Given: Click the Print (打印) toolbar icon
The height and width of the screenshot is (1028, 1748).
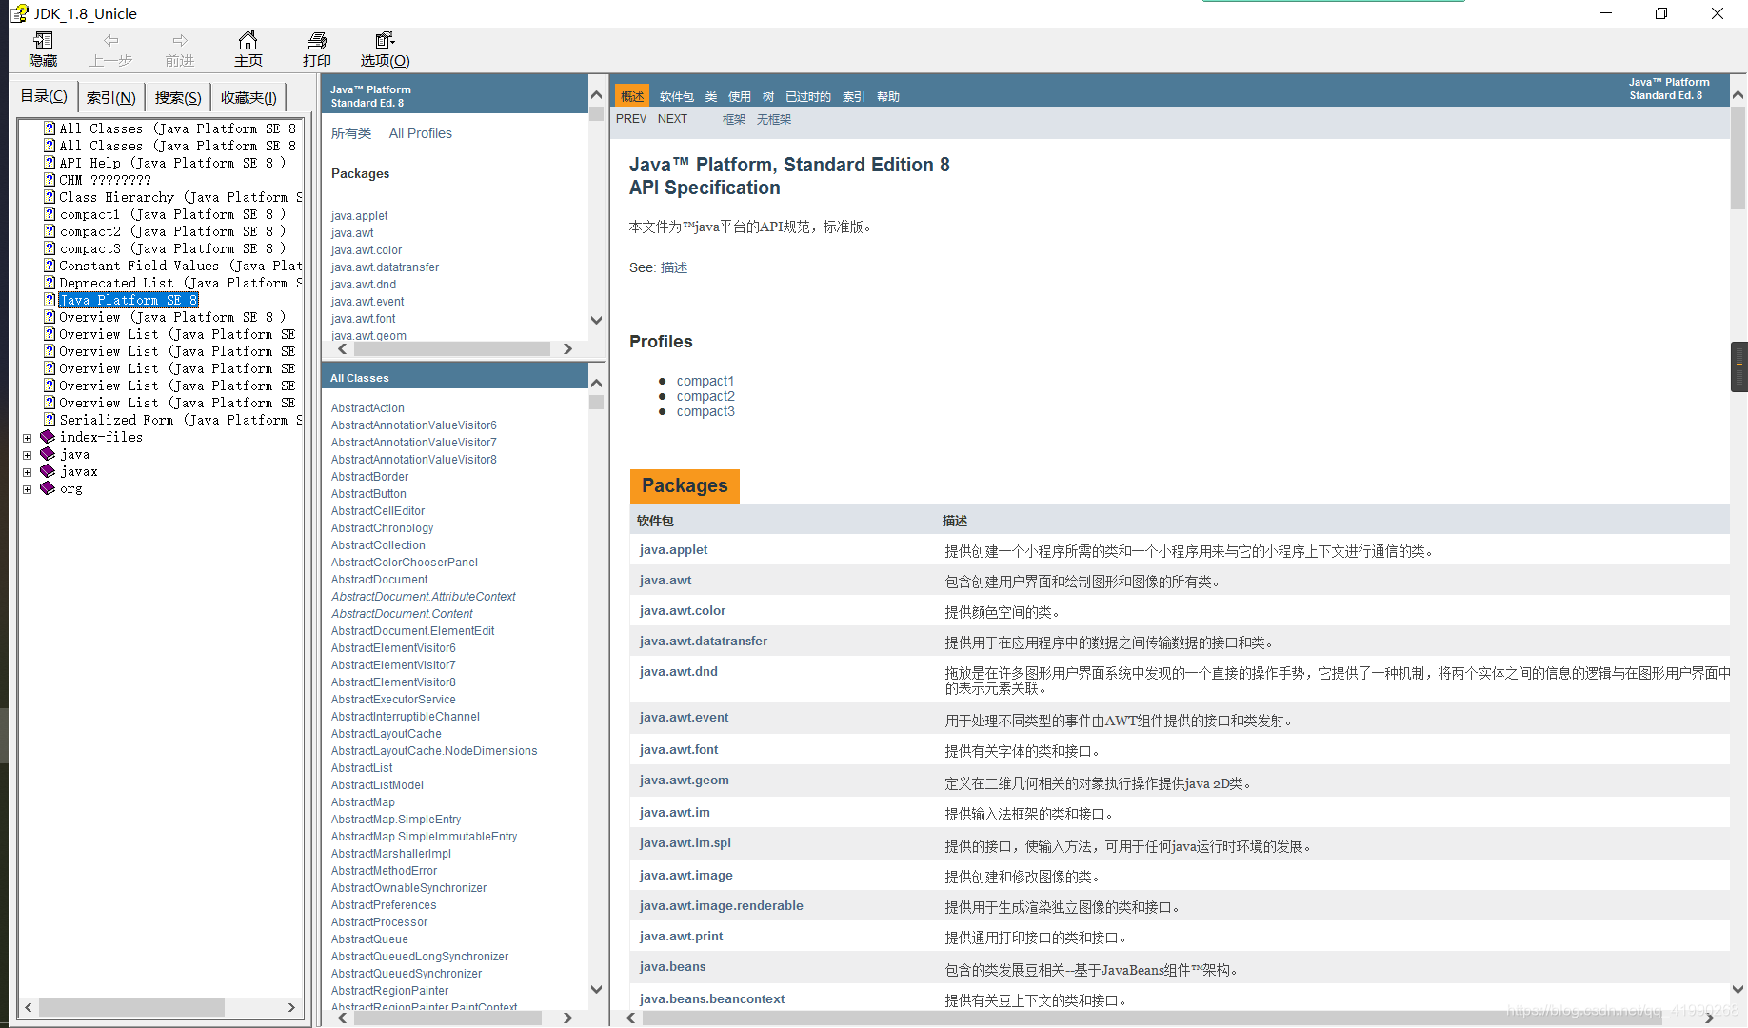Looking at the screenshot, I should tap(317, 40).
